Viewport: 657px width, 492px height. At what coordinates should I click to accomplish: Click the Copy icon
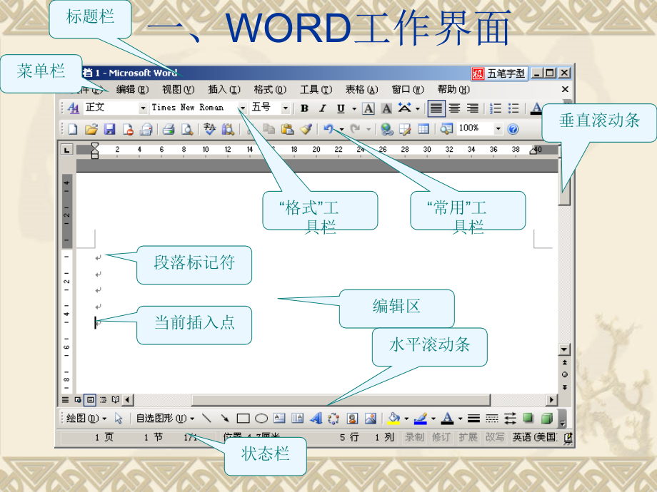(269, 129)
